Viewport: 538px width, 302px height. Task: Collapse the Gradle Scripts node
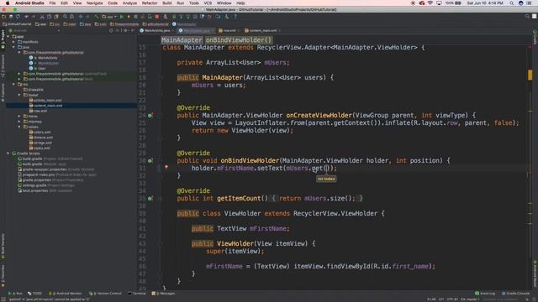8,154
